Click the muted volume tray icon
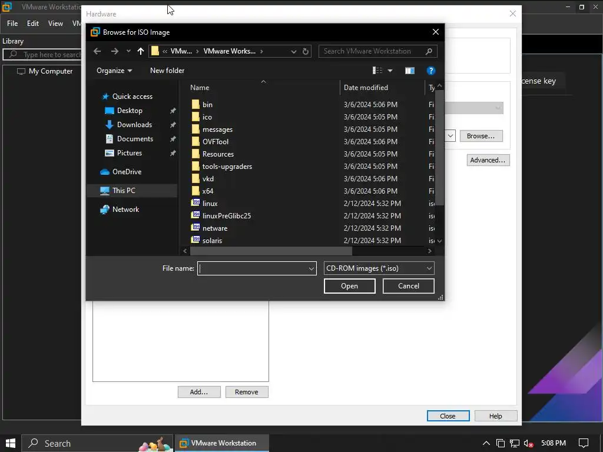This screenshot has width=603, height=452. click(x=528, y=444)
